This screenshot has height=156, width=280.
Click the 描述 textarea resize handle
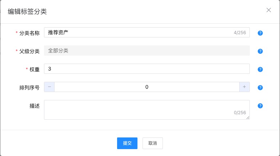coord(248,118)
